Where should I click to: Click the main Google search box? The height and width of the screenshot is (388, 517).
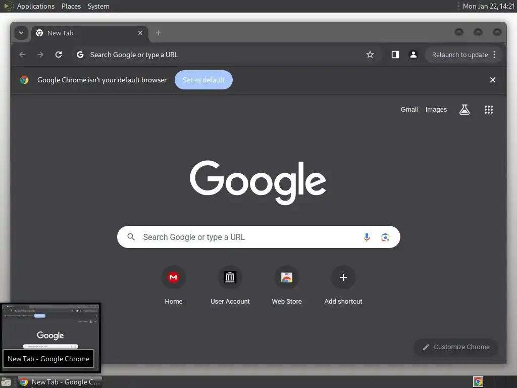pyautogui.click(x=258, y=237)
